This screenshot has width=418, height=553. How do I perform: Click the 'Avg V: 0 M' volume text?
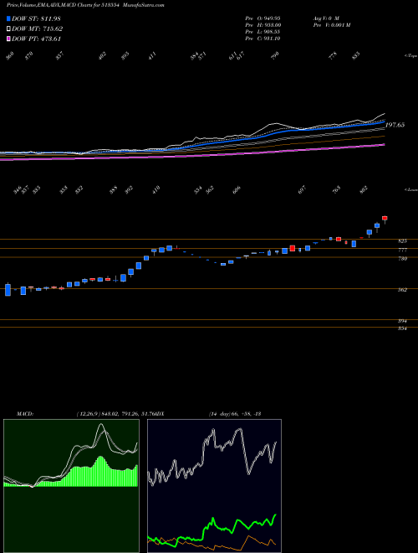[x=325, y=18]
